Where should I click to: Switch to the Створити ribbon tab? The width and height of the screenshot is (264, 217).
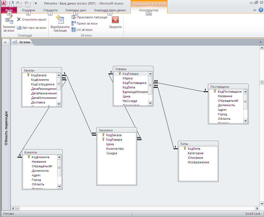coord(50,10)
